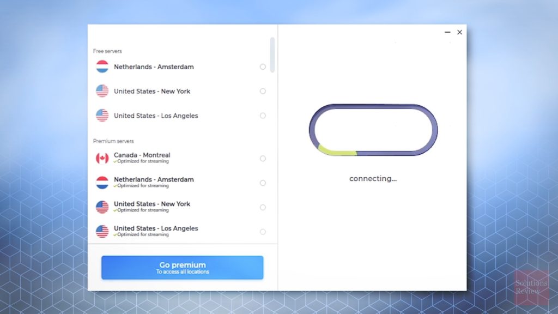Click the Canada - Montreal flag icon

coord(102,158)
